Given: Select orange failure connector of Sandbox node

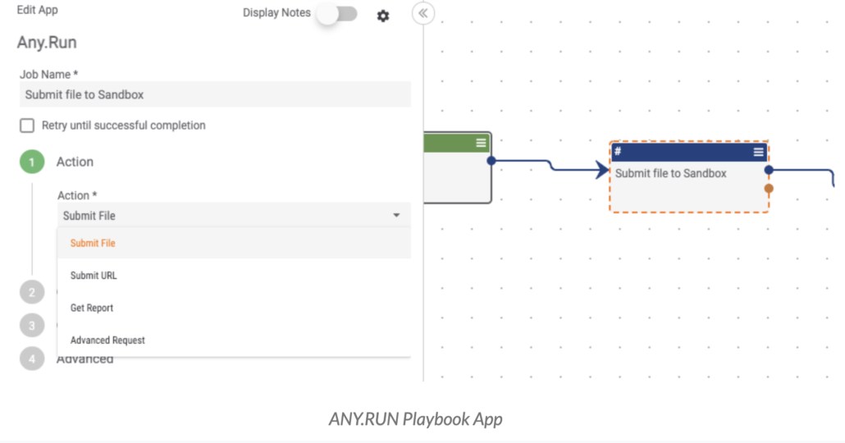Looking at the screenshot, I should (x=769, y=188).
